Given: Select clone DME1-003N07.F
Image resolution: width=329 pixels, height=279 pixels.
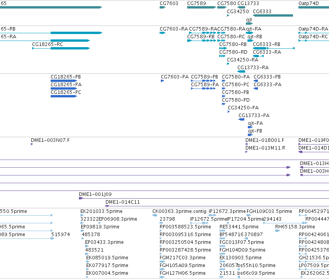Looking at the screenshot, I should tap(50, 140).
